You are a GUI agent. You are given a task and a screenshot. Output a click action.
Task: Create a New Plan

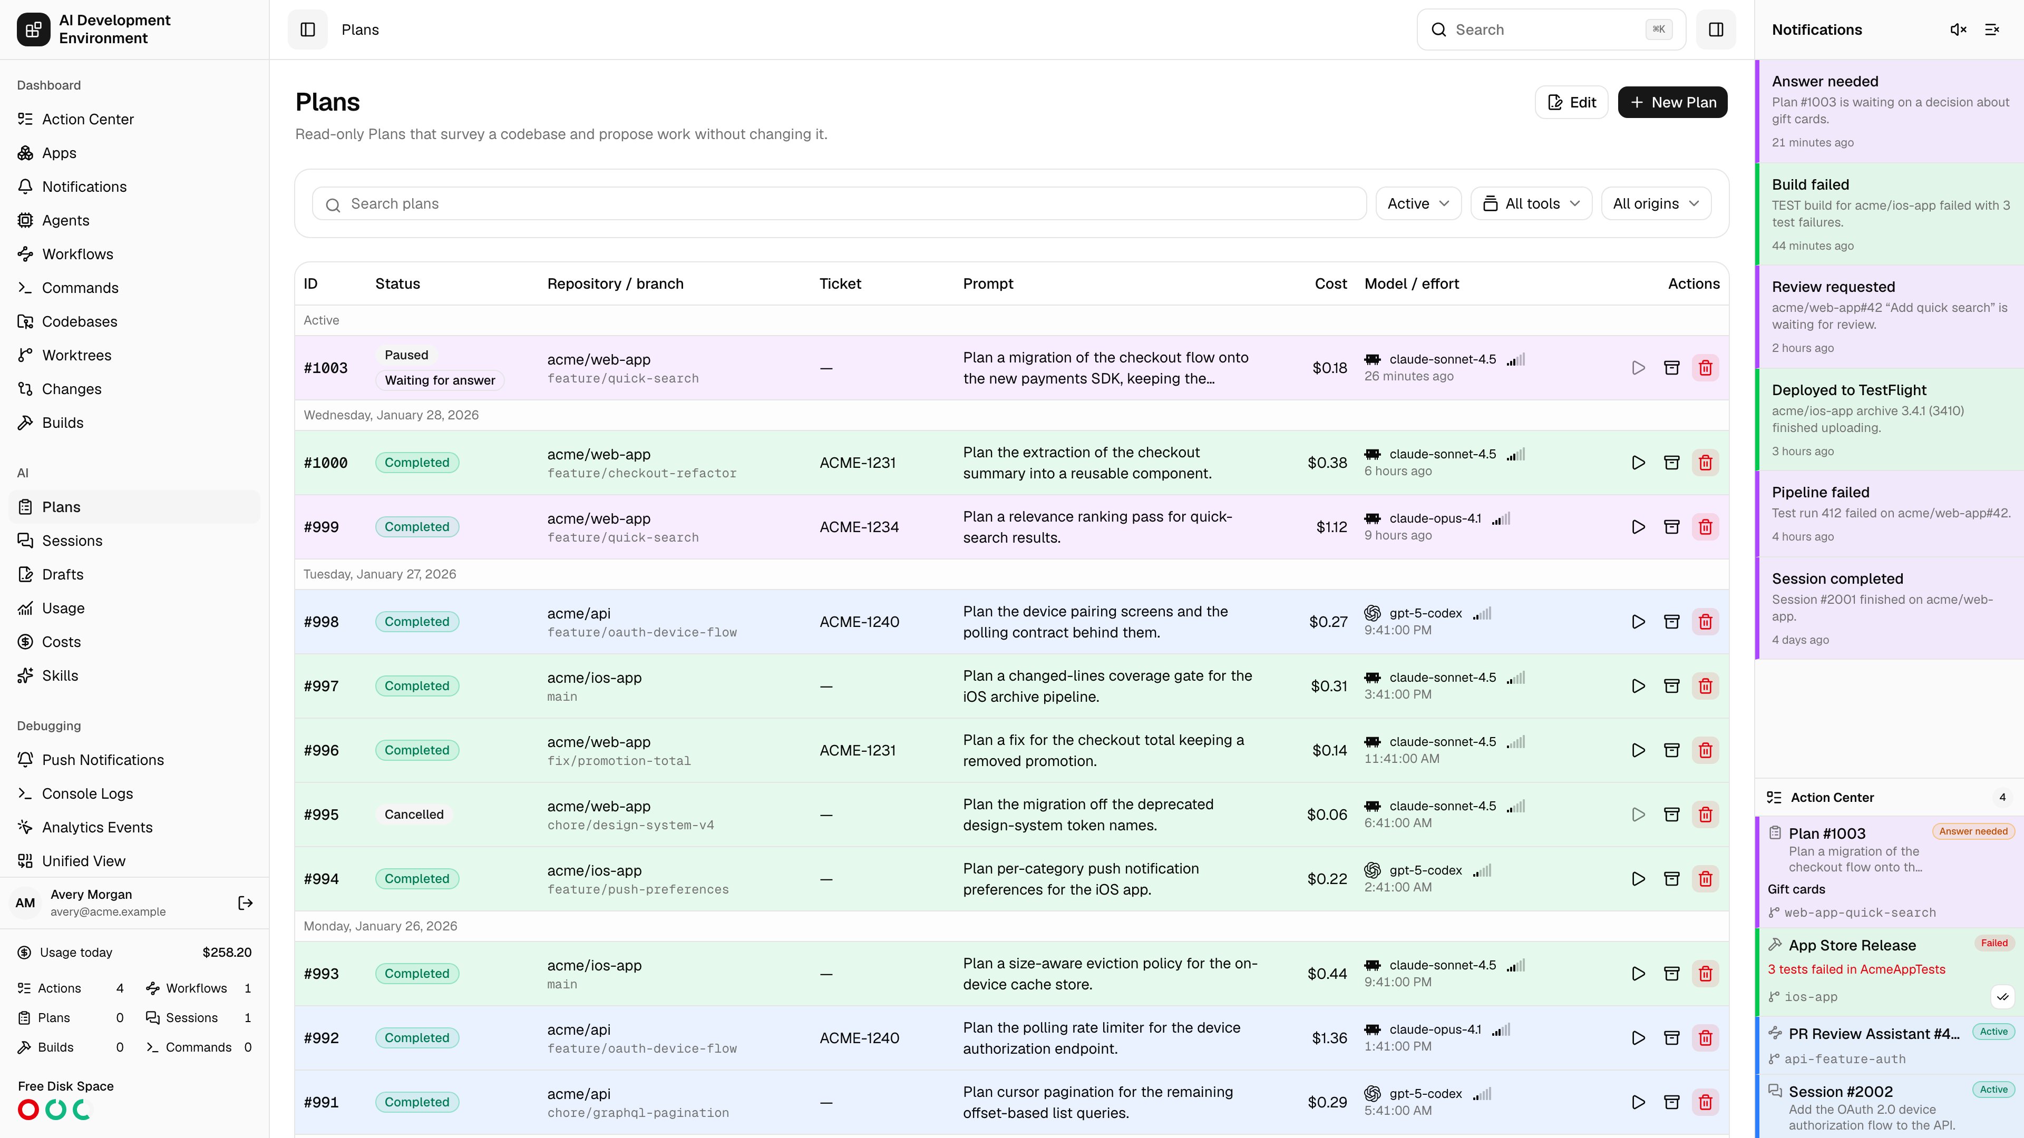click(1672, 102)
